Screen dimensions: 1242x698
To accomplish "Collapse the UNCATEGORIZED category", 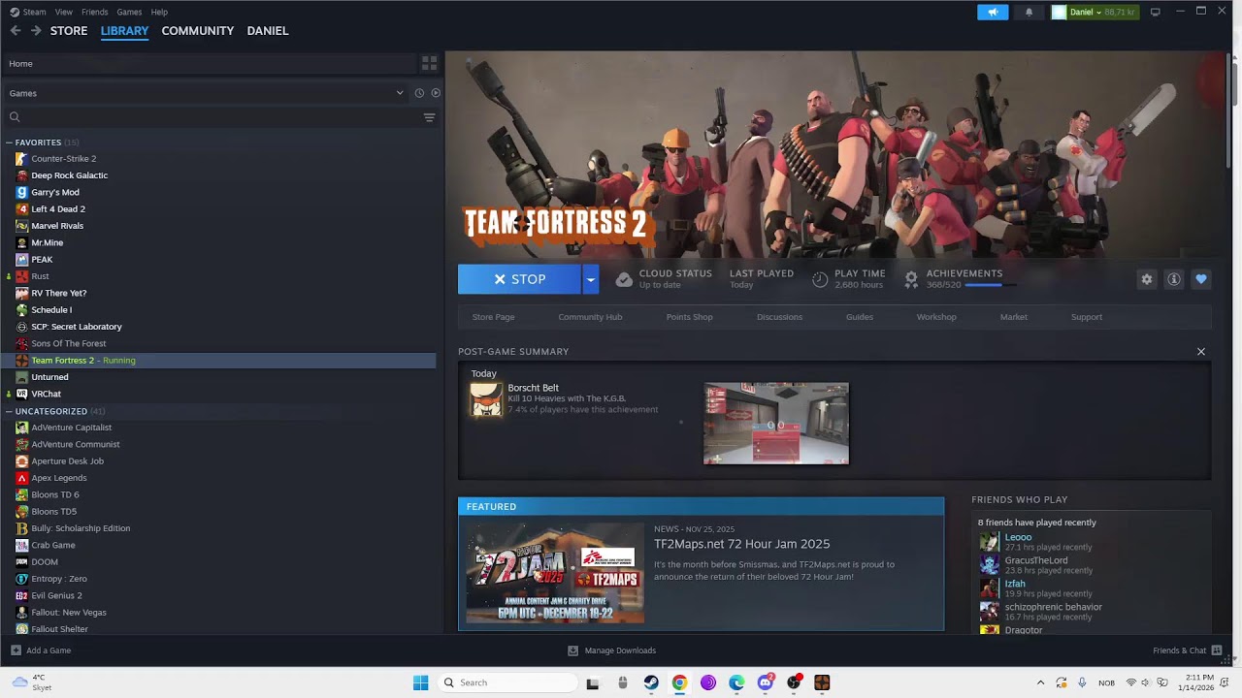I will click(x=9, y=411).
